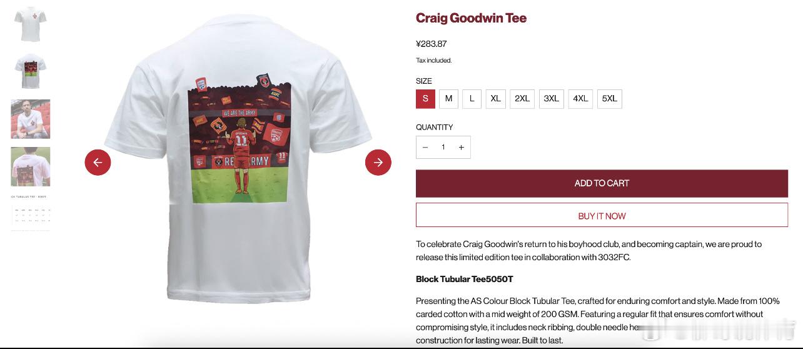
Task: Decrease quantity with the minus icon
Action: pyautogui.click(x=425, y=148)
